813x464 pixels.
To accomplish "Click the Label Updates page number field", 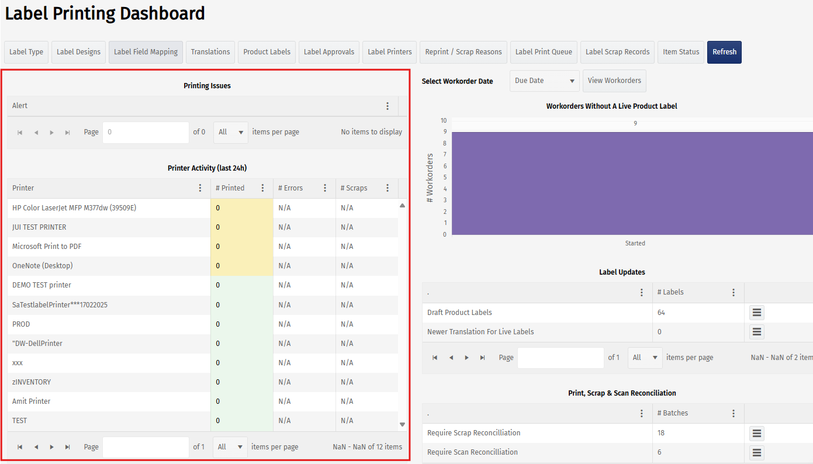I will coord(561,358).
